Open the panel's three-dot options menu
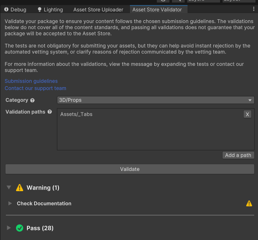 (x=254, y=9)
